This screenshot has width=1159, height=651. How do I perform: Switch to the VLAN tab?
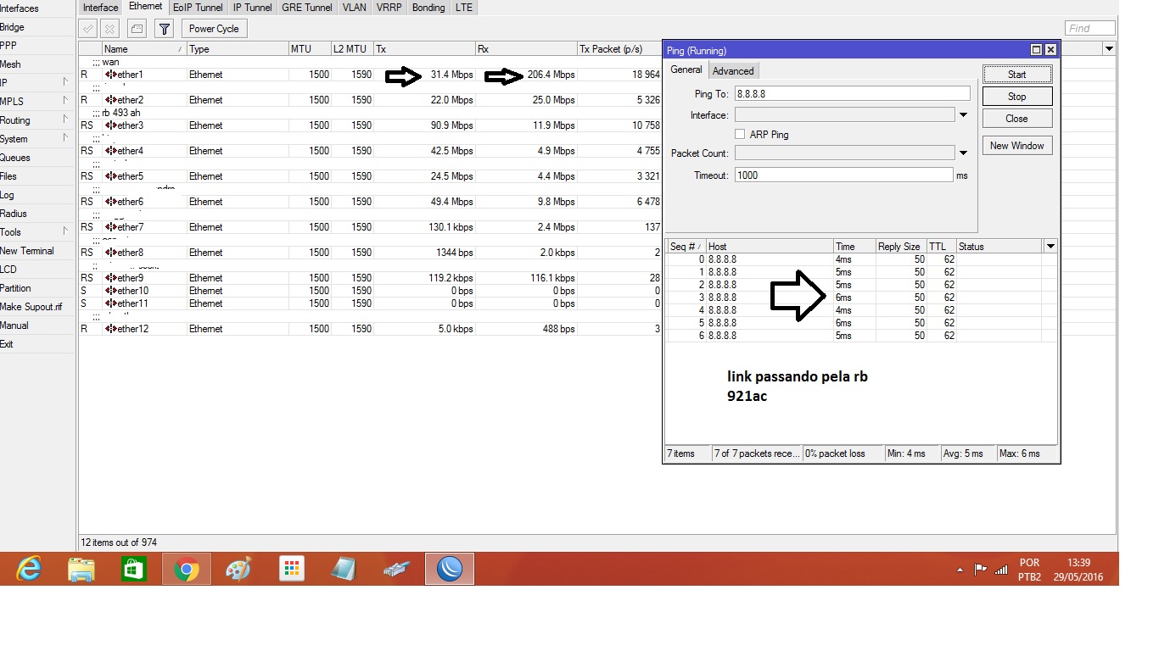pos(354,8)
